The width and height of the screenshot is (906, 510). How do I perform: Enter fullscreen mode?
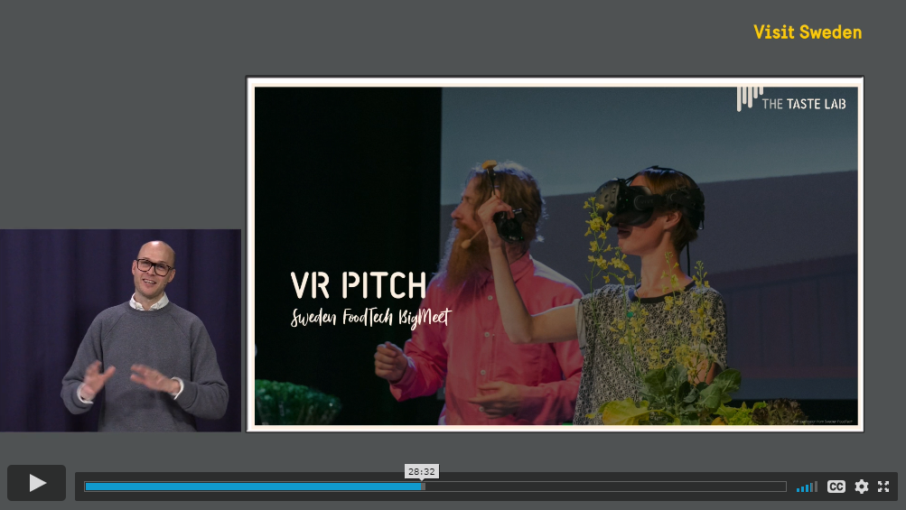tap(883, 487)
